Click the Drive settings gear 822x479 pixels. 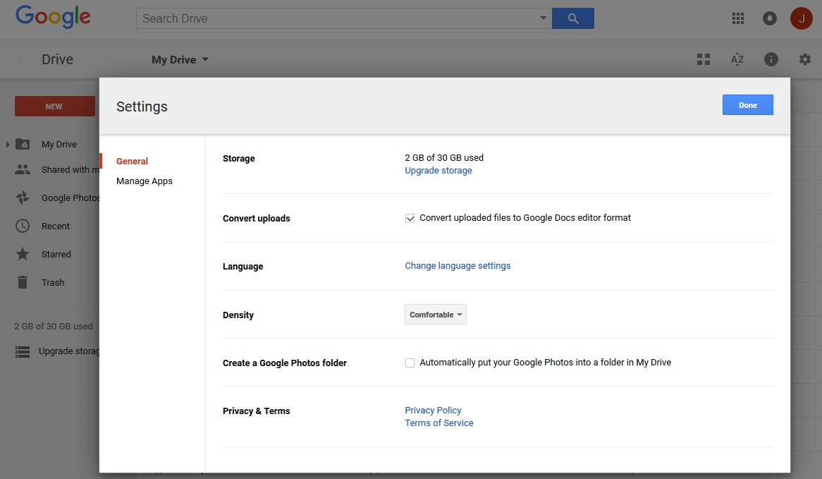pyautogui.click(x=804, y=59)
